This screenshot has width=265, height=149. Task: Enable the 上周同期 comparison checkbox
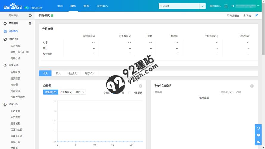coord(130,93)
